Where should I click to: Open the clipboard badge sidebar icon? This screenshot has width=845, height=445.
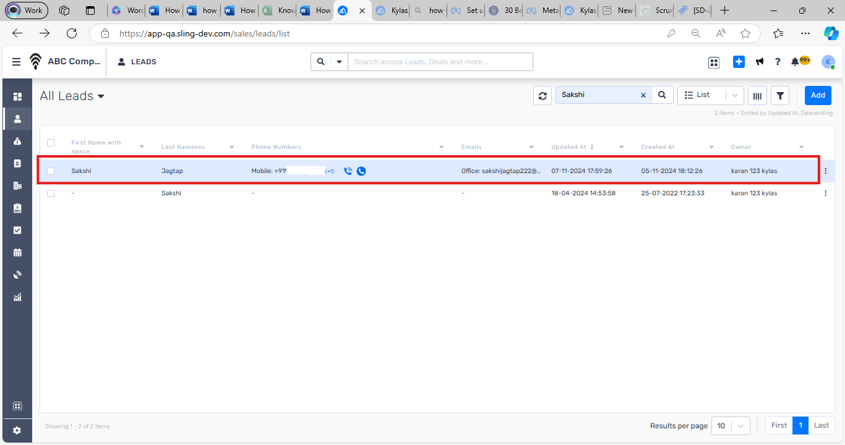(x=17, y=208)
